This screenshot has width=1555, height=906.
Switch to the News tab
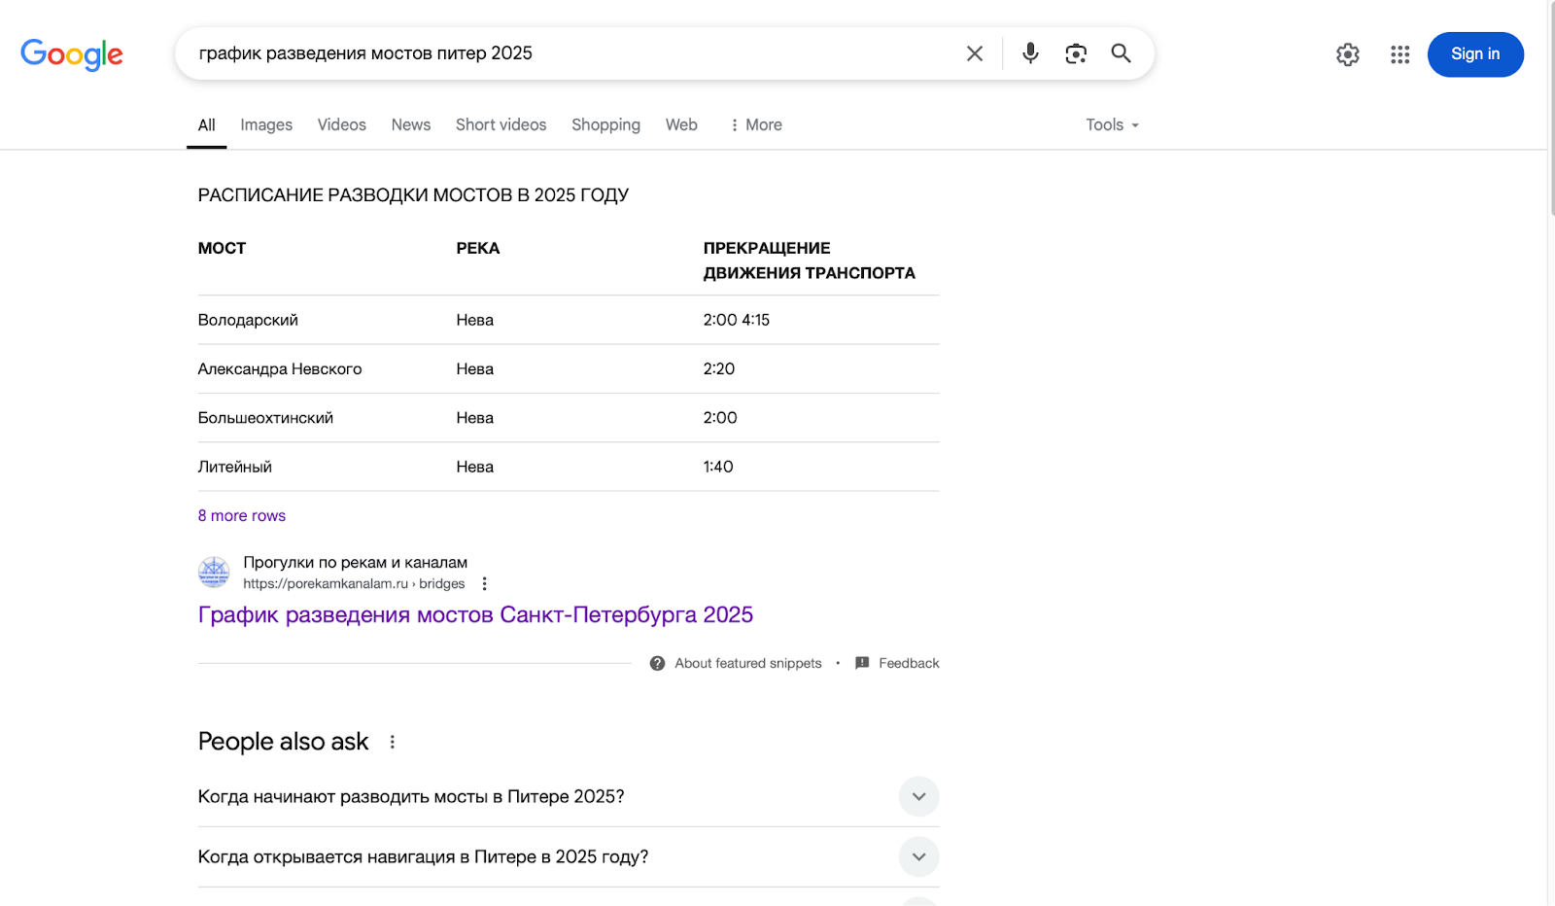(410, 124)
